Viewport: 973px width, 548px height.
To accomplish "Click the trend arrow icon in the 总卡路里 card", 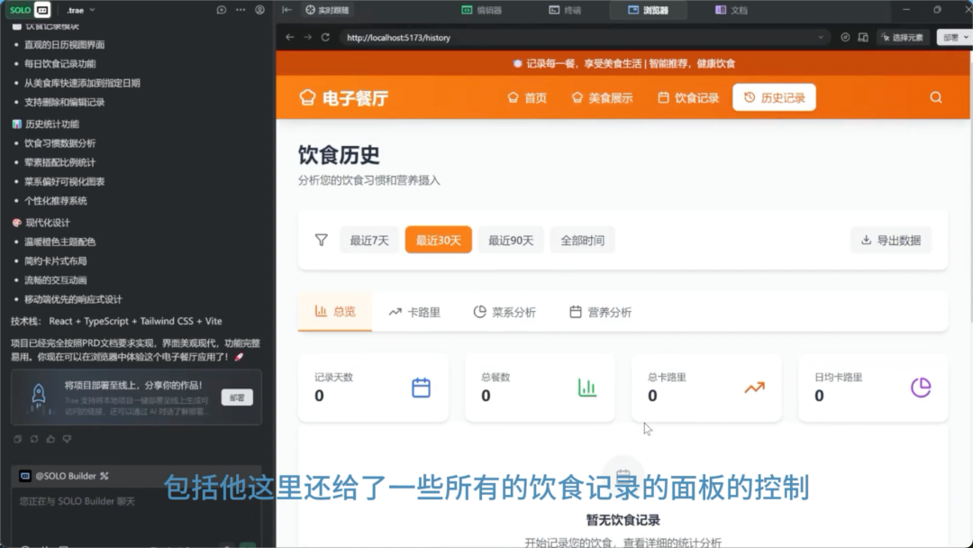I will 755,388.
